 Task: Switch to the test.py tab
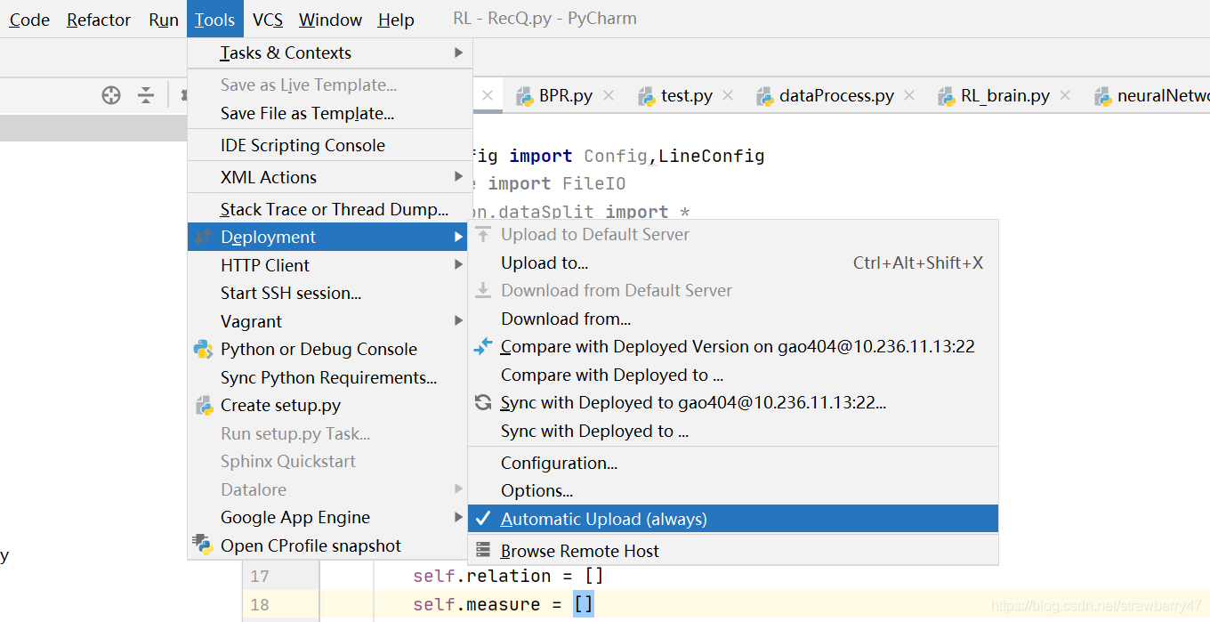687,96
